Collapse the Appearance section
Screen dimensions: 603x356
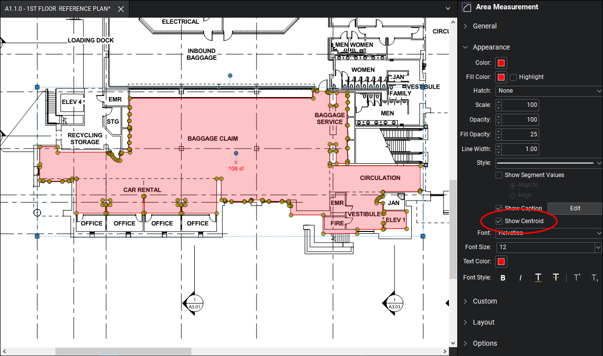(491, 47)
